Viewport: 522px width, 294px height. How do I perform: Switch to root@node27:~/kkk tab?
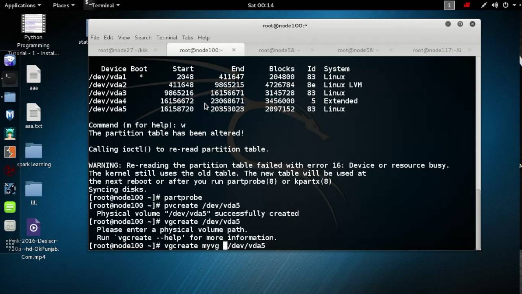click(x=123, y=50)
